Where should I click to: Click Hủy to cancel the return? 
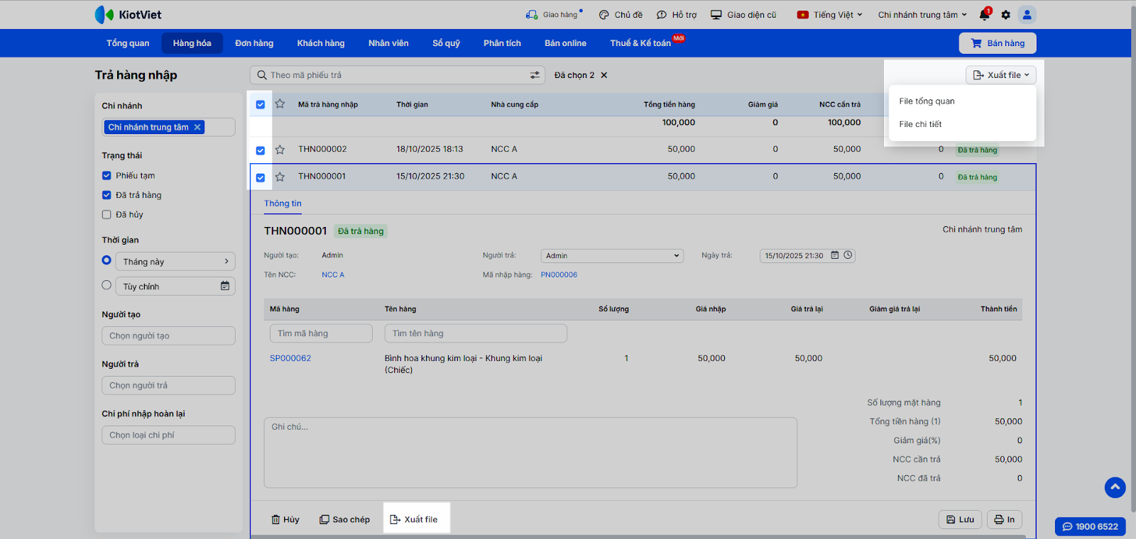pyautogui.click(x=285, y=519)
